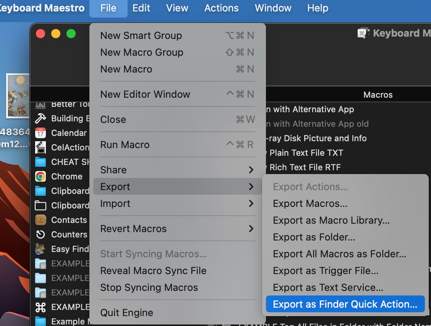
Task: Select the Easy Find group icon
Action: 41,249
